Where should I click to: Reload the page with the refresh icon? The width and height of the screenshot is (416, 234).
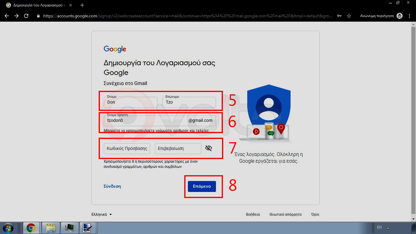26,16
